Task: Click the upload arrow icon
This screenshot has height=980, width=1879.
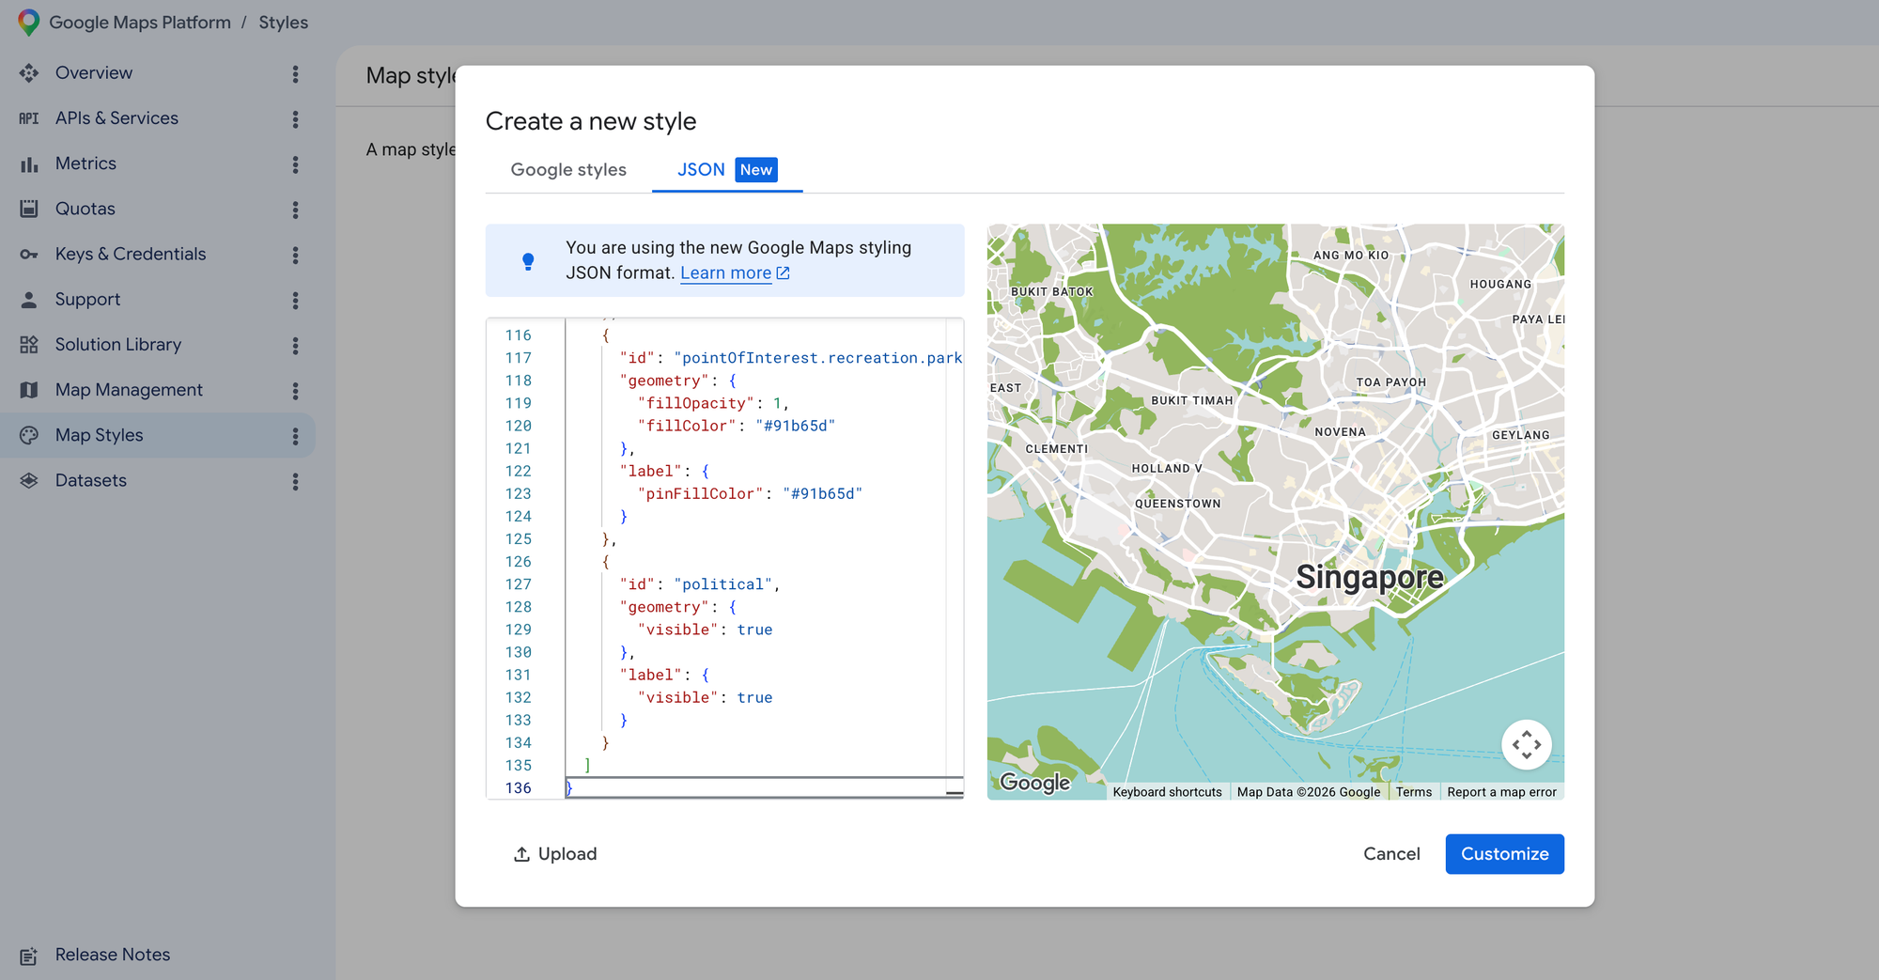Action: click(x=521, y=854)
